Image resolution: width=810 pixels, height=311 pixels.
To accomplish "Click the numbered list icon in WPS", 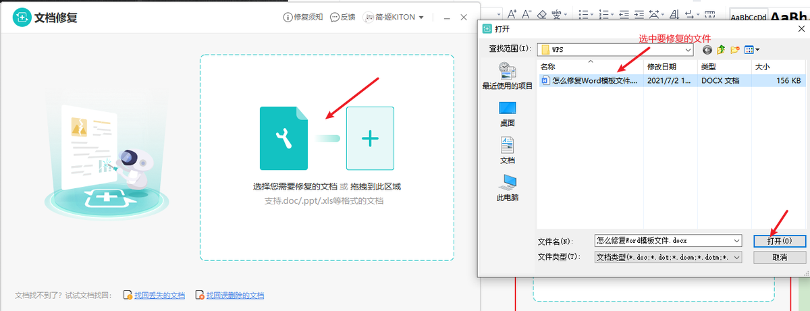I will [x=603, y=13].
